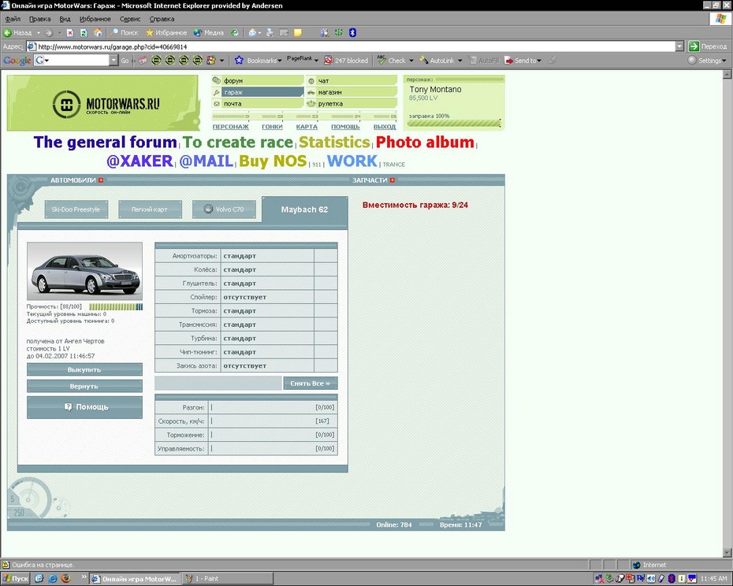Screen dimensions: 733x586
Task: Go to the browser Home icon
Action: (98, 33)
